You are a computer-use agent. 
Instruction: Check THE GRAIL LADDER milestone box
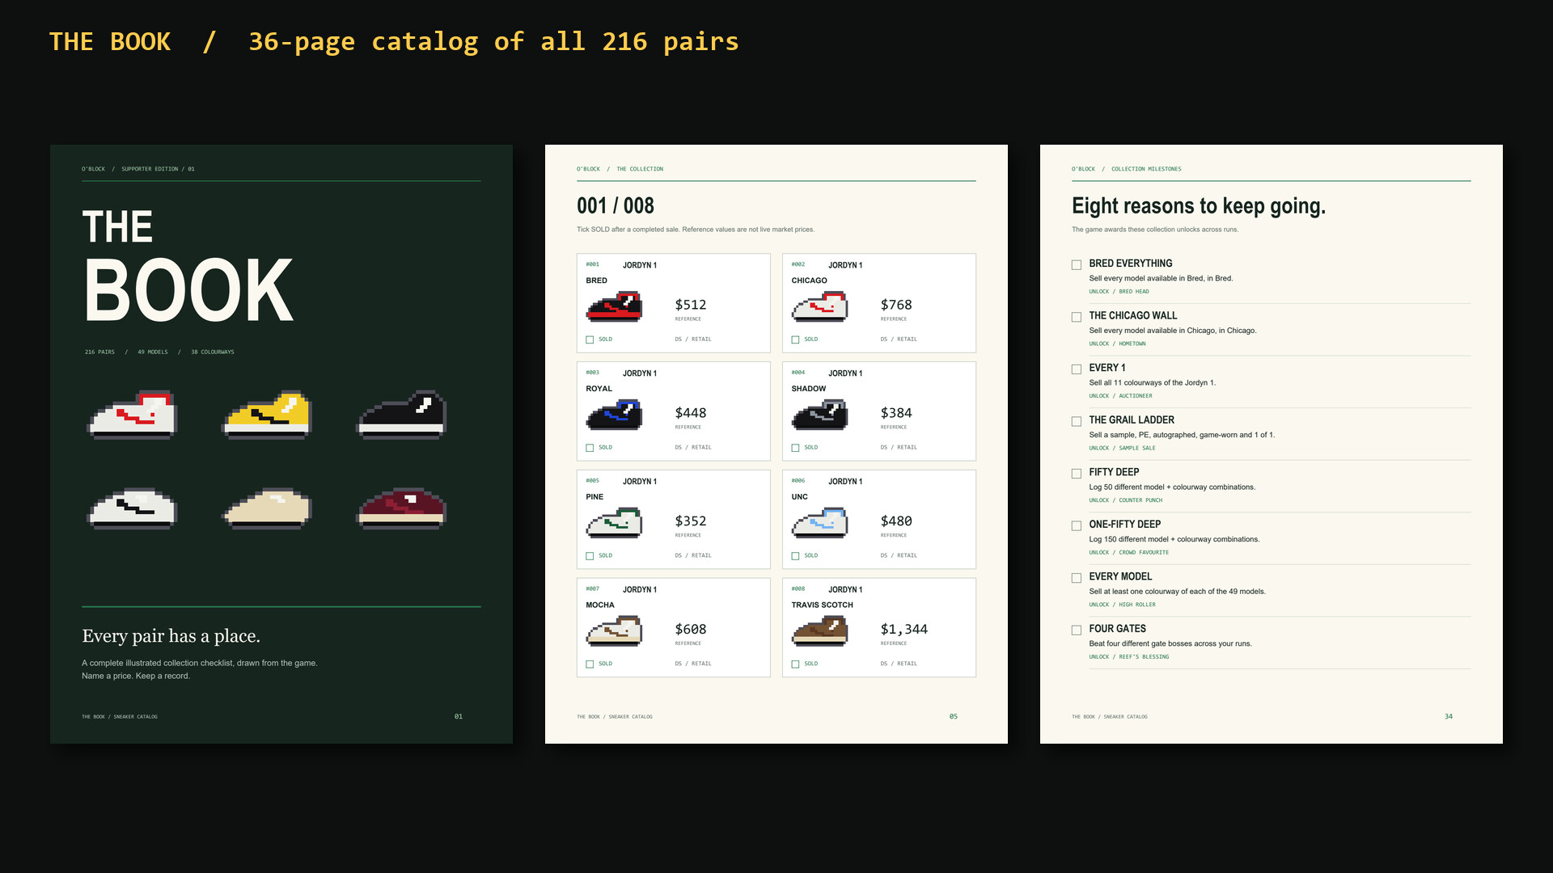1077,421
